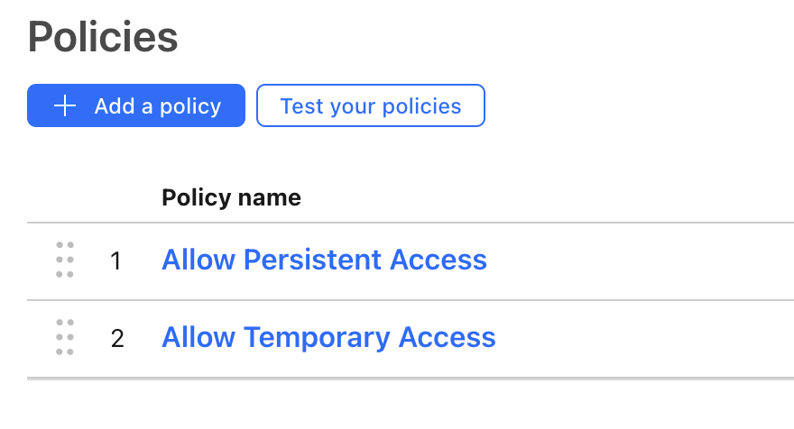The height and width of the screenshot is (429, 794).
Task: Click empty space in the Allow Persistent Access row
Action: 638,261
